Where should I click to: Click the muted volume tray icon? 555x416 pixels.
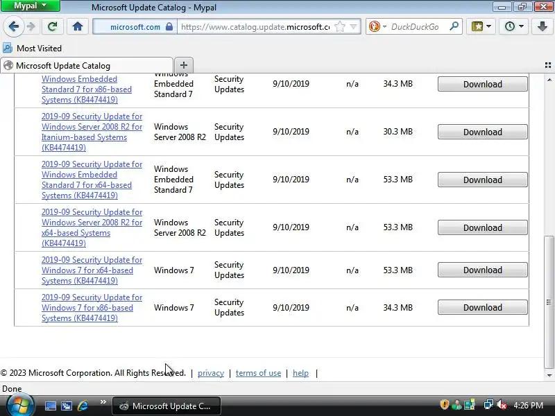pyautogui.click(x=501, y=405)
